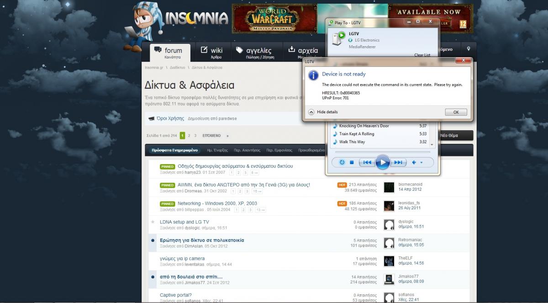
Task: Sort by Περ. Απαντήσεις
Action: click(x=247, y=150)
